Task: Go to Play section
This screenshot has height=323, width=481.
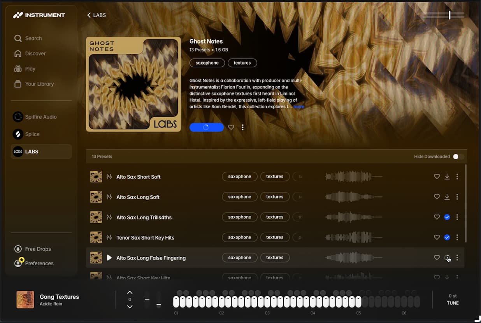Action: [x=25, y=69]
